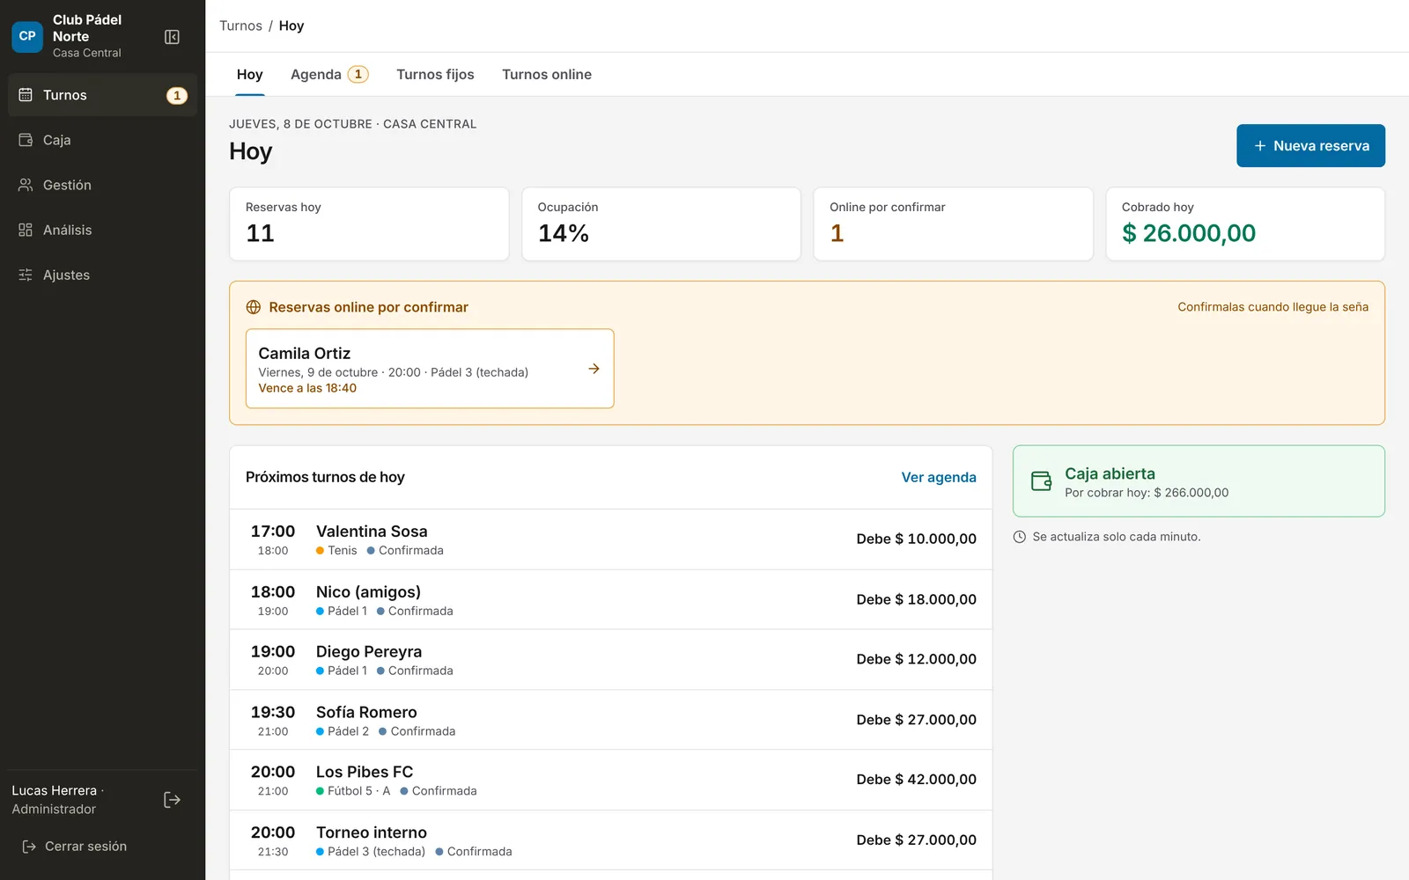The image size is (1409, 880).
Task: Open Ajustes in the sidebar
Action: pyautogui.click(x=102, y=275)
